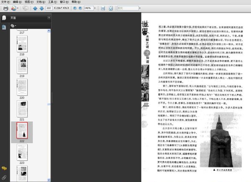Click the page number field showing 222
This screenshot has width=251, height=182.
click(49, 8)
